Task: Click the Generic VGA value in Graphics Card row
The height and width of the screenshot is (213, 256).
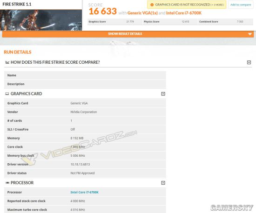Action: coord(79,103)
